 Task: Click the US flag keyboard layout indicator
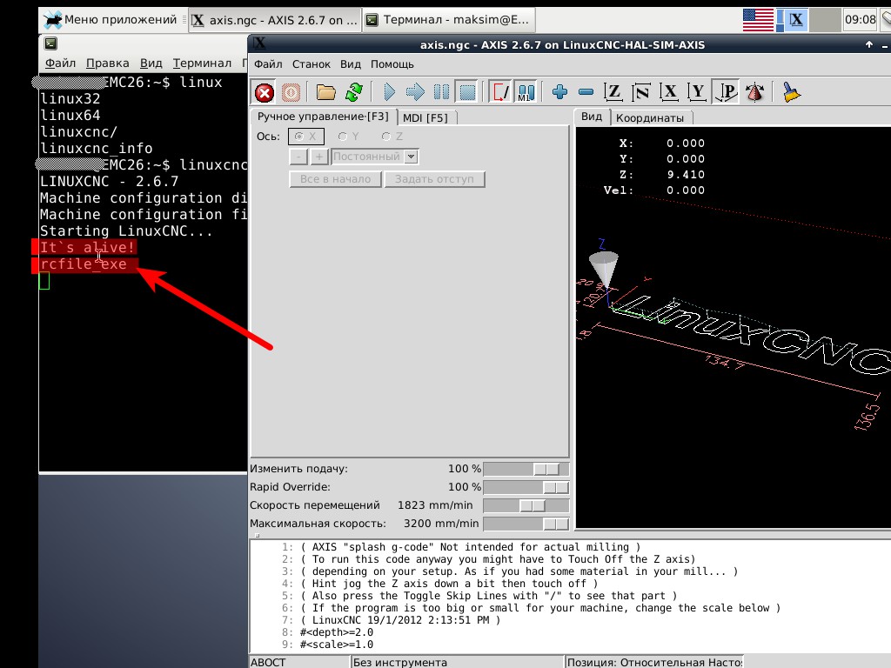(758, 20)
